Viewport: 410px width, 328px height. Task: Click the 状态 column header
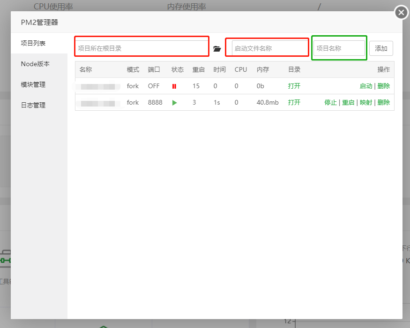[178, 69]
